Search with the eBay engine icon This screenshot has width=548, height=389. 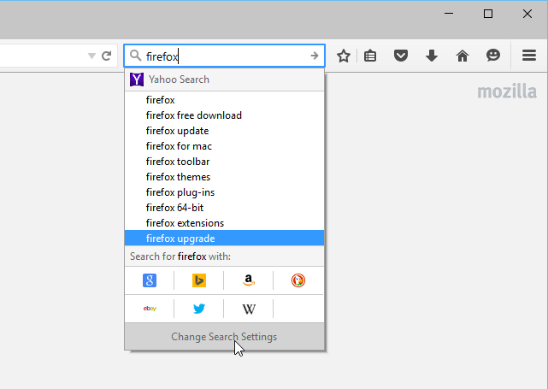(150, 309)
